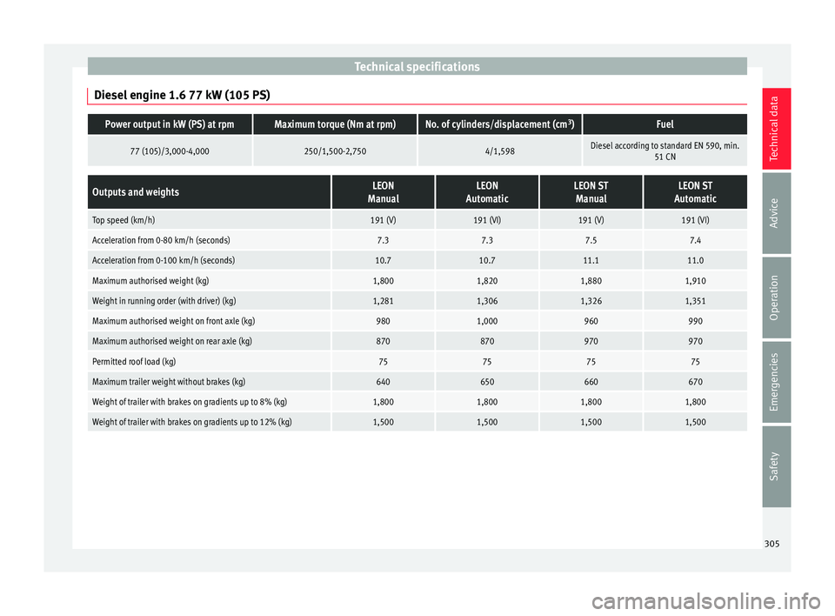Click the page number 305

[x=772, y=544]
